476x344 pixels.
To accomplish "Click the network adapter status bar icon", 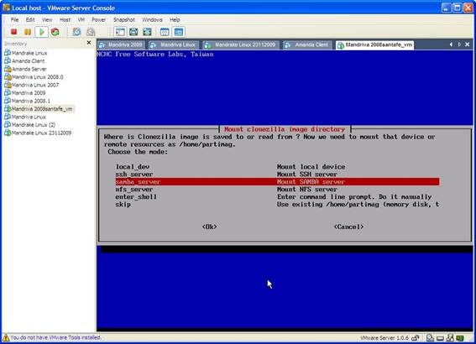I will (450, 337).
